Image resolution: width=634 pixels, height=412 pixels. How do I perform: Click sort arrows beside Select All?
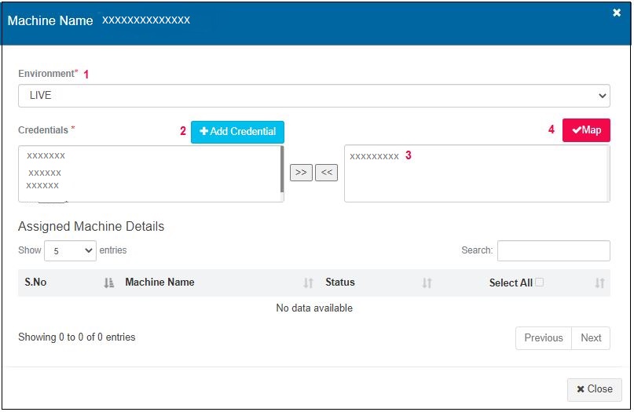(599, 283)
